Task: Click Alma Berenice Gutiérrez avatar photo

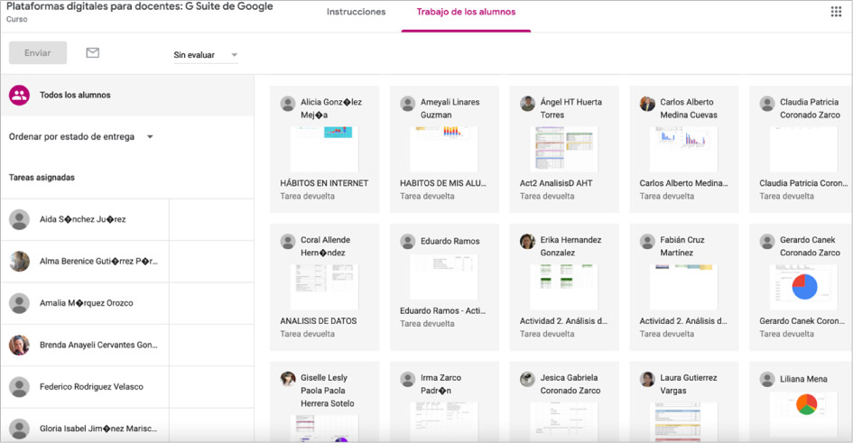Action: click(x=19, y=262)
